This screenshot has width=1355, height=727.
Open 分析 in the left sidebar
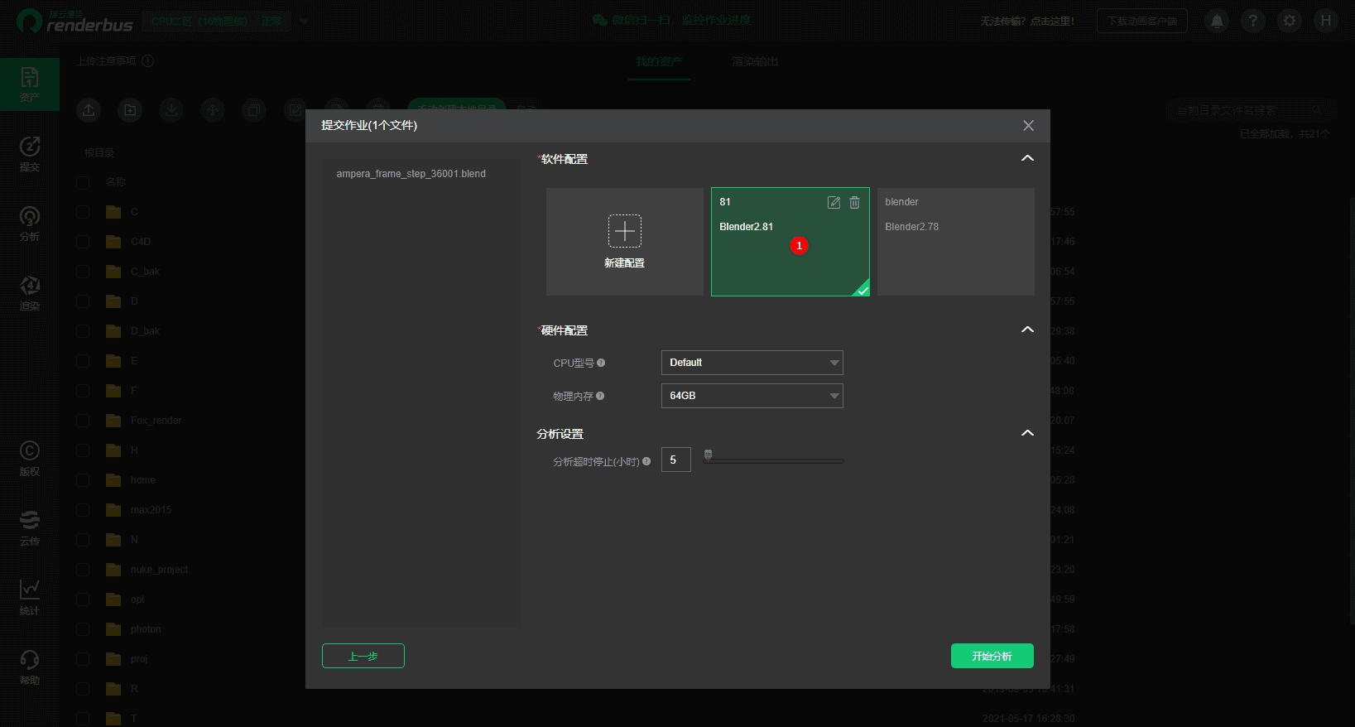30,224
